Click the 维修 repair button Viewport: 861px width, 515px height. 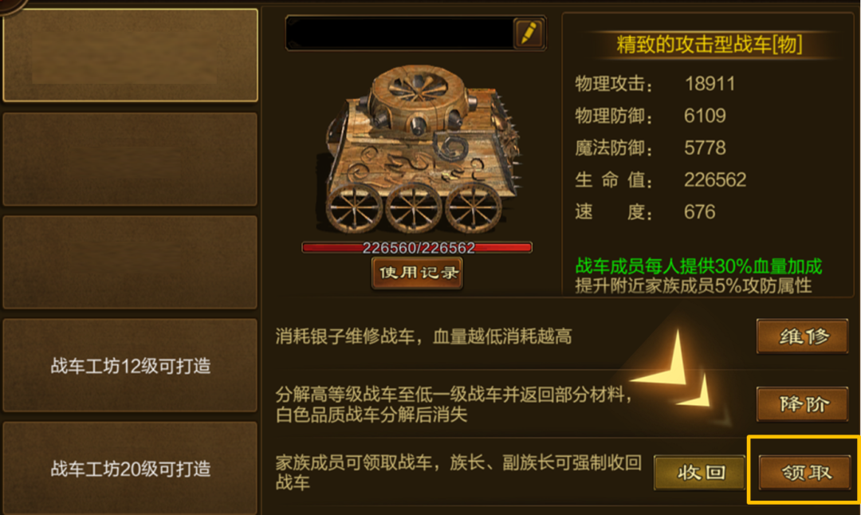click(803, 336)
